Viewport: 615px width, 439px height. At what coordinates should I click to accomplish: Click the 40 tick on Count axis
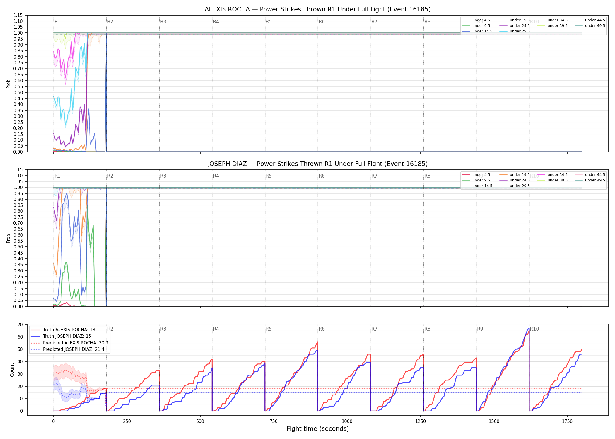tap(20, 361)
